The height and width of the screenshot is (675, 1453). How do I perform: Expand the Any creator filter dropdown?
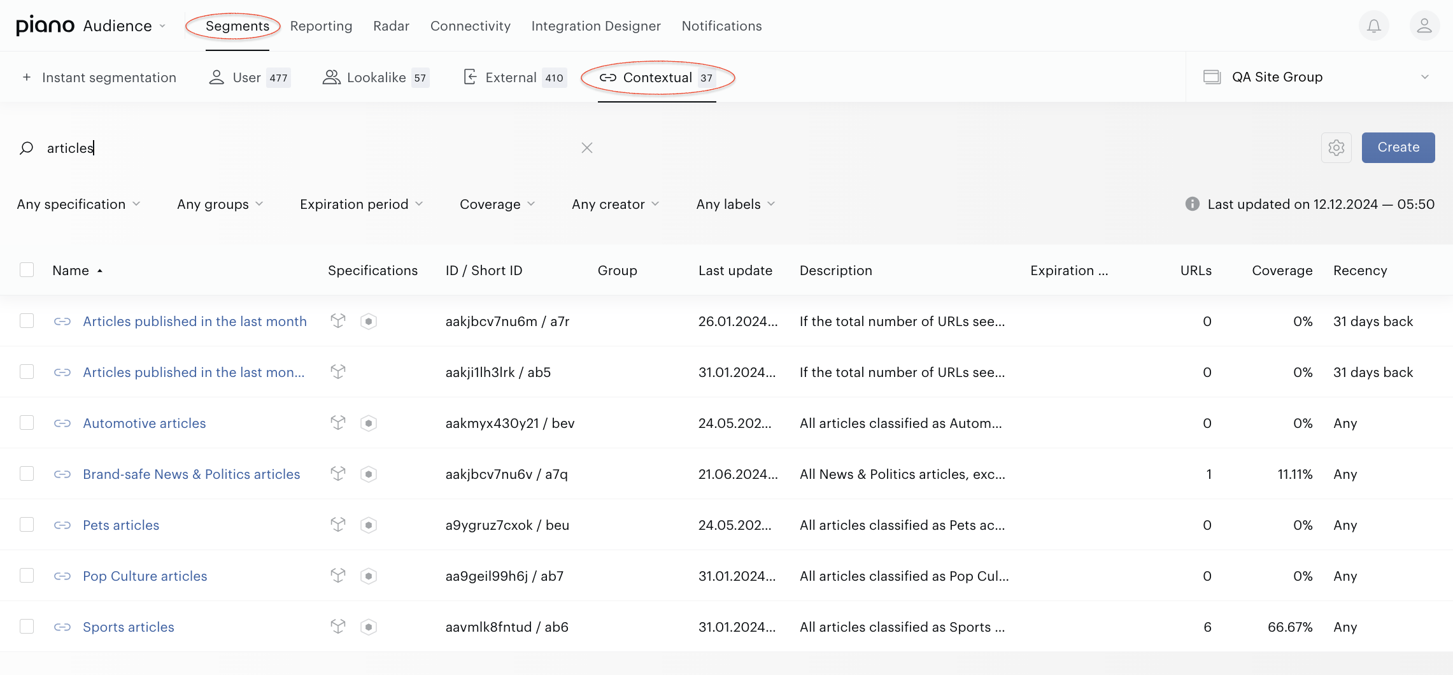[616, 204]
